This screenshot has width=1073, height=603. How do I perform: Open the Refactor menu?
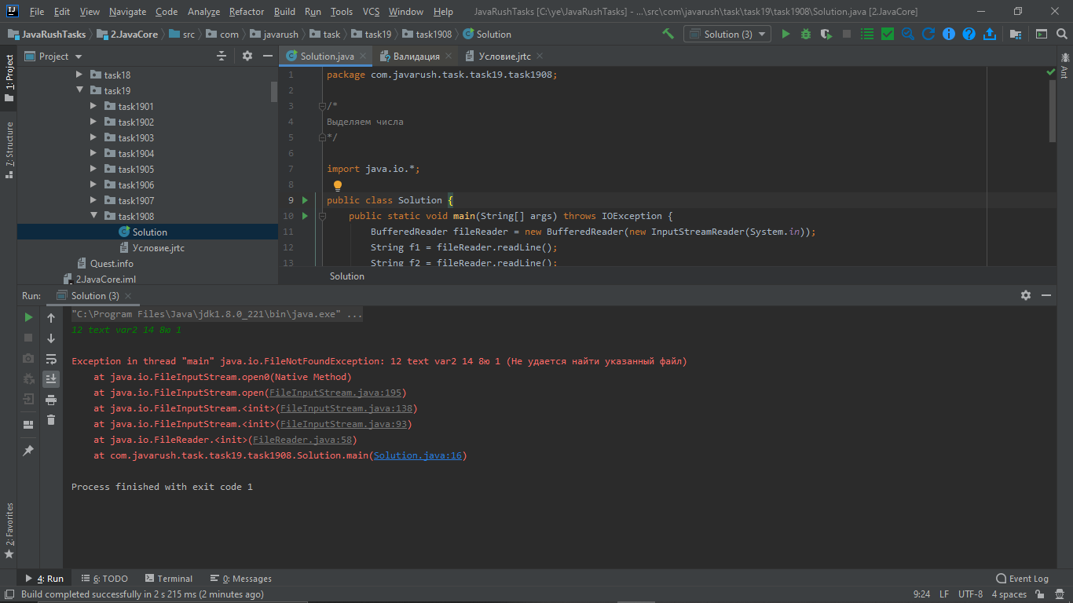tap(247, 12)
